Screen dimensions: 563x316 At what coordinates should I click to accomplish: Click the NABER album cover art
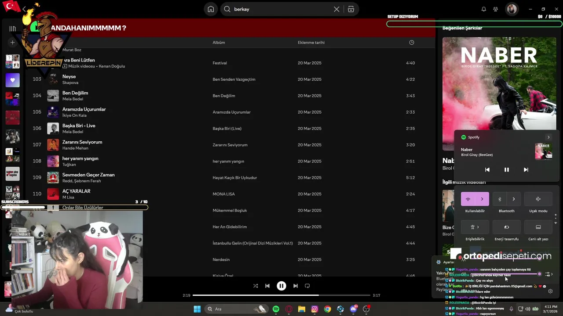click(x=499, y=83)
